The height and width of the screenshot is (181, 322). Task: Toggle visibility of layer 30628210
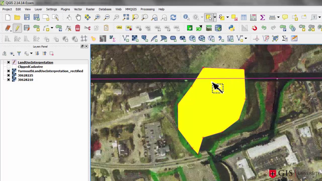point(9,80)
